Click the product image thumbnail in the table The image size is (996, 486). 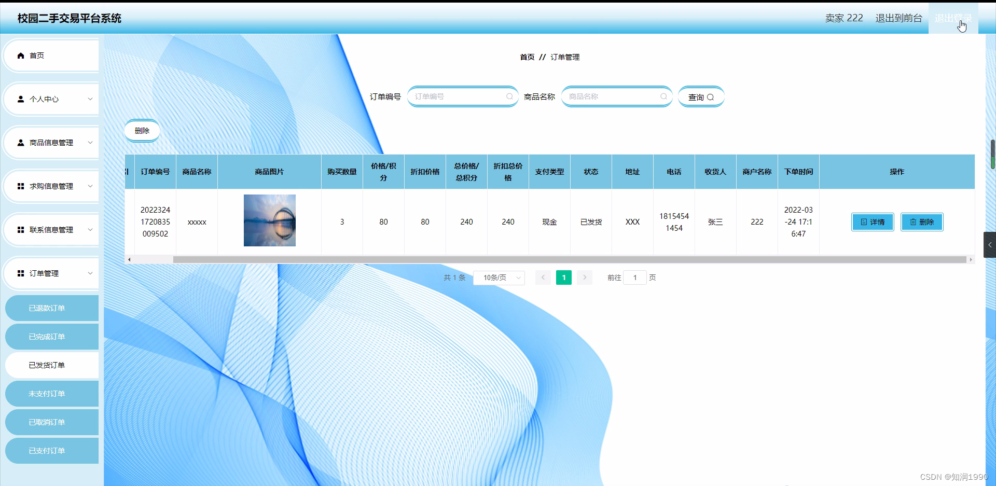click(269, 220)
